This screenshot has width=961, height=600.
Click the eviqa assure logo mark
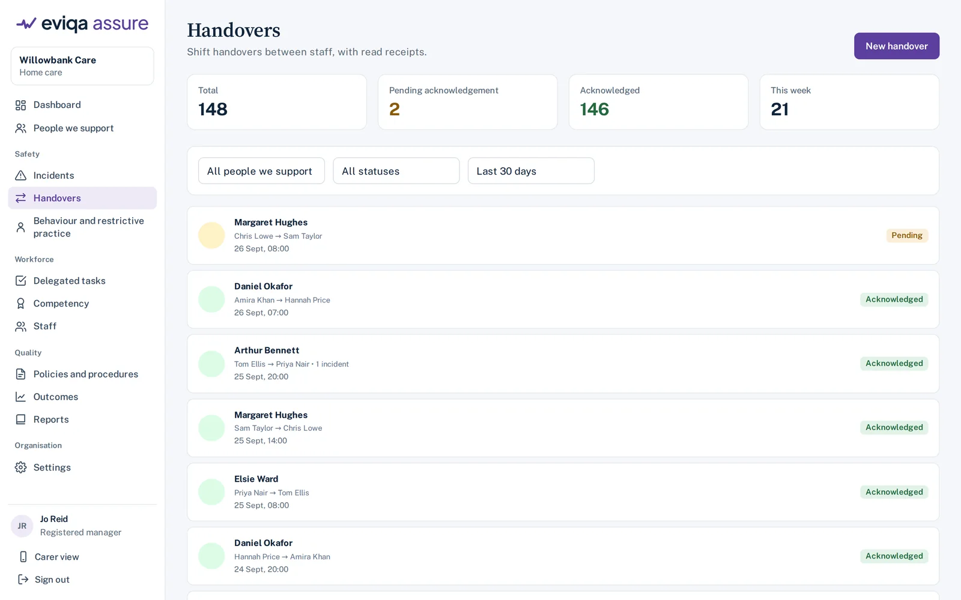coord(26,23)
